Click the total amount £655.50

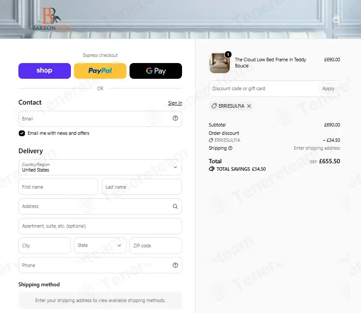pos(329,161)
